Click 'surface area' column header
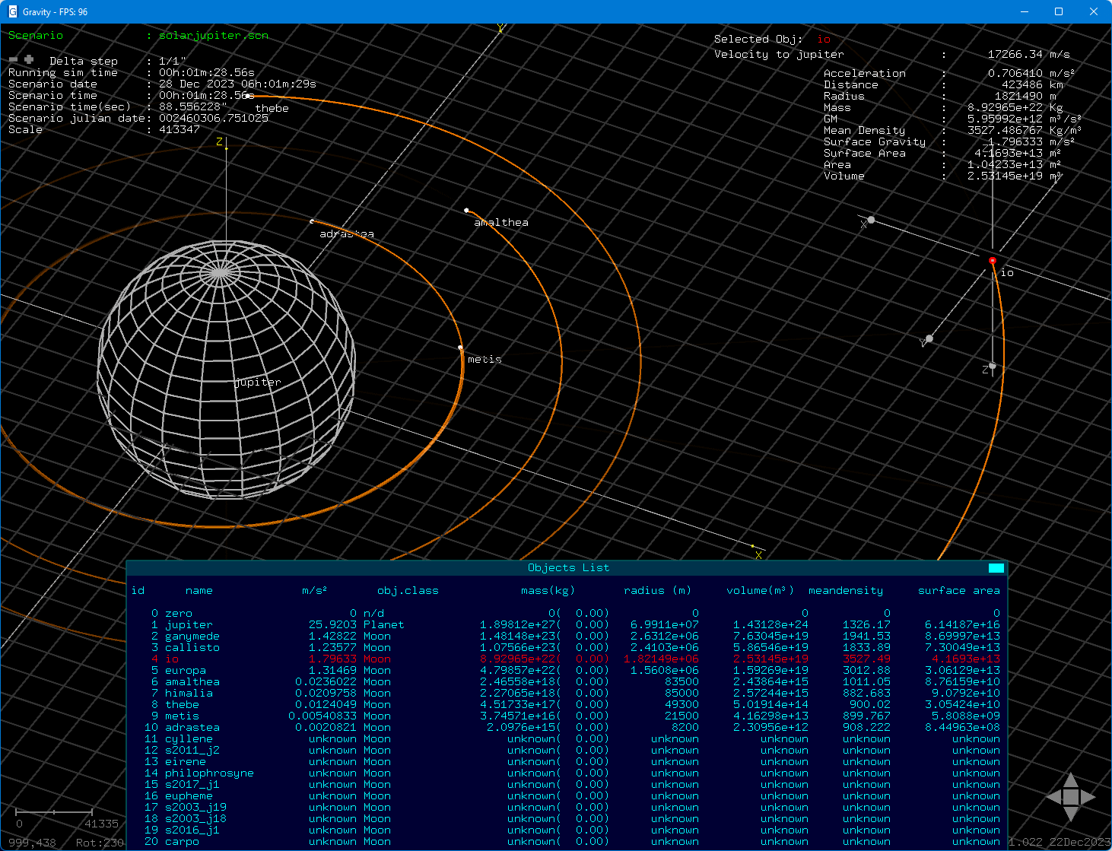The height and width of the screenshot is (851, 1112). coord(958,591)
